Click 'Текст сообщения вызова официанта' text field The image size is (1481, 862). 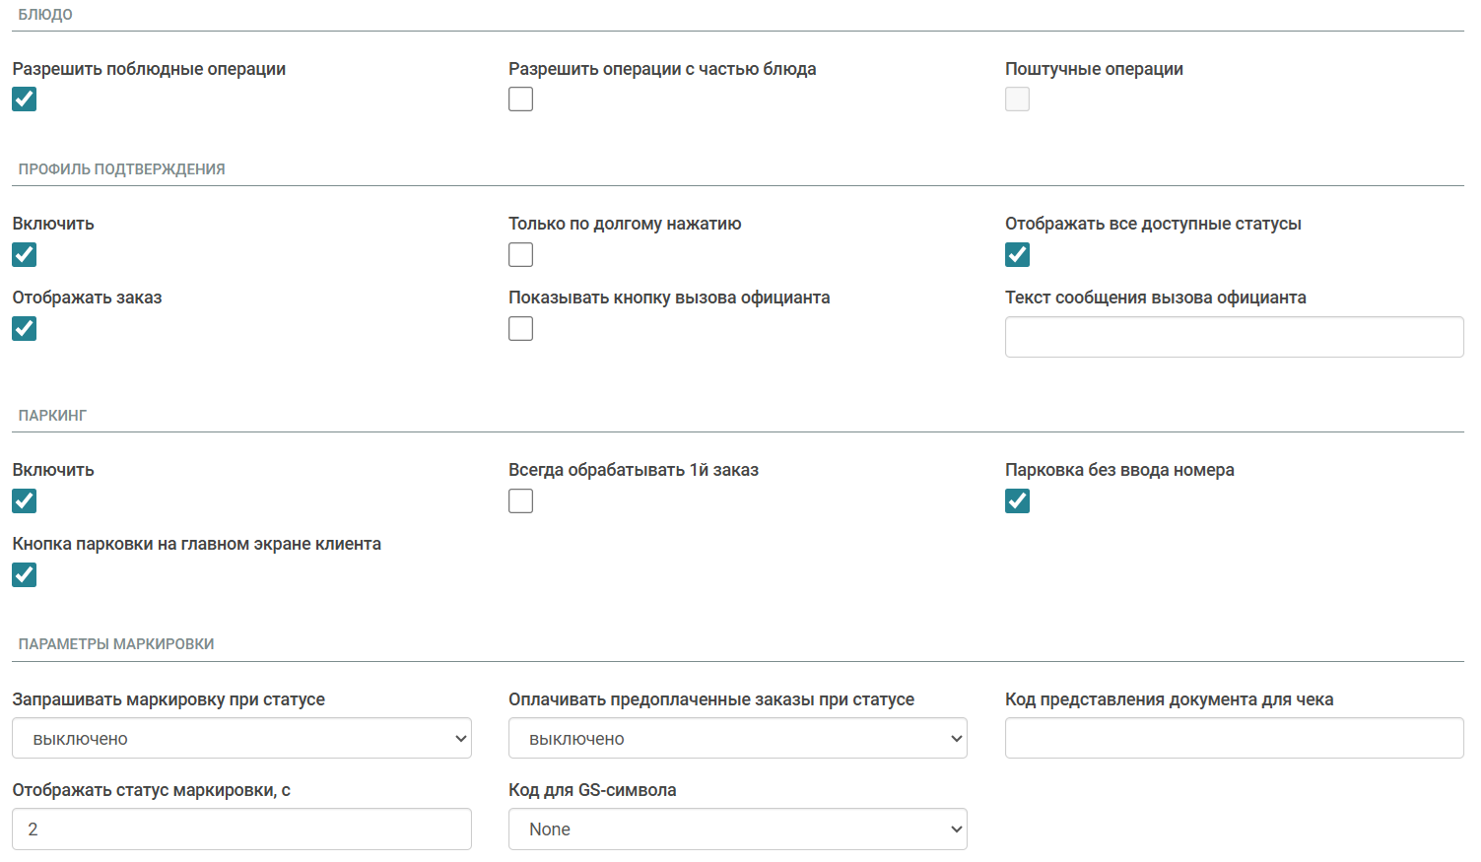[1234, 337]
